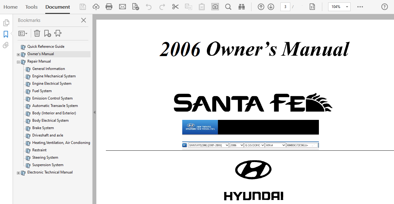394x204 pixels.
Task: Toggle the Page Thumbnails panel
Action: tap(6, 23)
